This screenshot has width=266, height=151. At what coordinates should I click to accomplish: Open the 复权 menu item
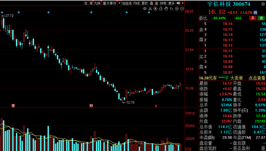click(x=145, y=3)
